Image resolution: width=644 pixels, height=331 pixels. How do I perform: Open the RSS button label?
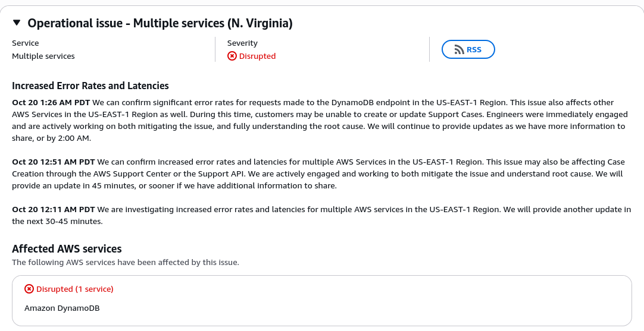pyautogui.click(x=474, y=50)
